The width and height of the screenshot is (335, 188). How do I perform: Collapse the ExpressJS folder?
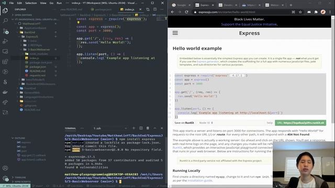tap(32, 37)
